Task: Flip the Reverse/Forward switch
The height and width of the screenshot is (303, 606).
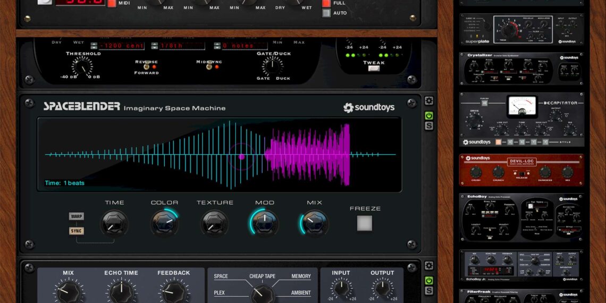Action: pos(146,67)
